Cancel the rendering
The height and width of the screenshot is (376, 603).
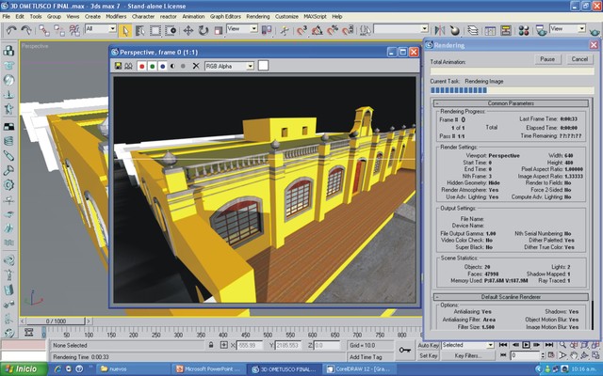click(x=579, y=59)
